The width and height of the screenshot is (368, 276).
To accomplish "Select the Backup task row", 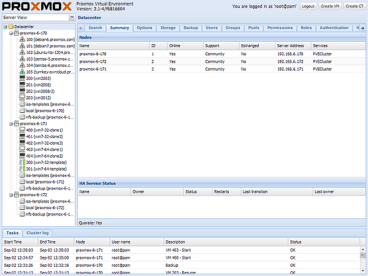I will coord(181,265).
